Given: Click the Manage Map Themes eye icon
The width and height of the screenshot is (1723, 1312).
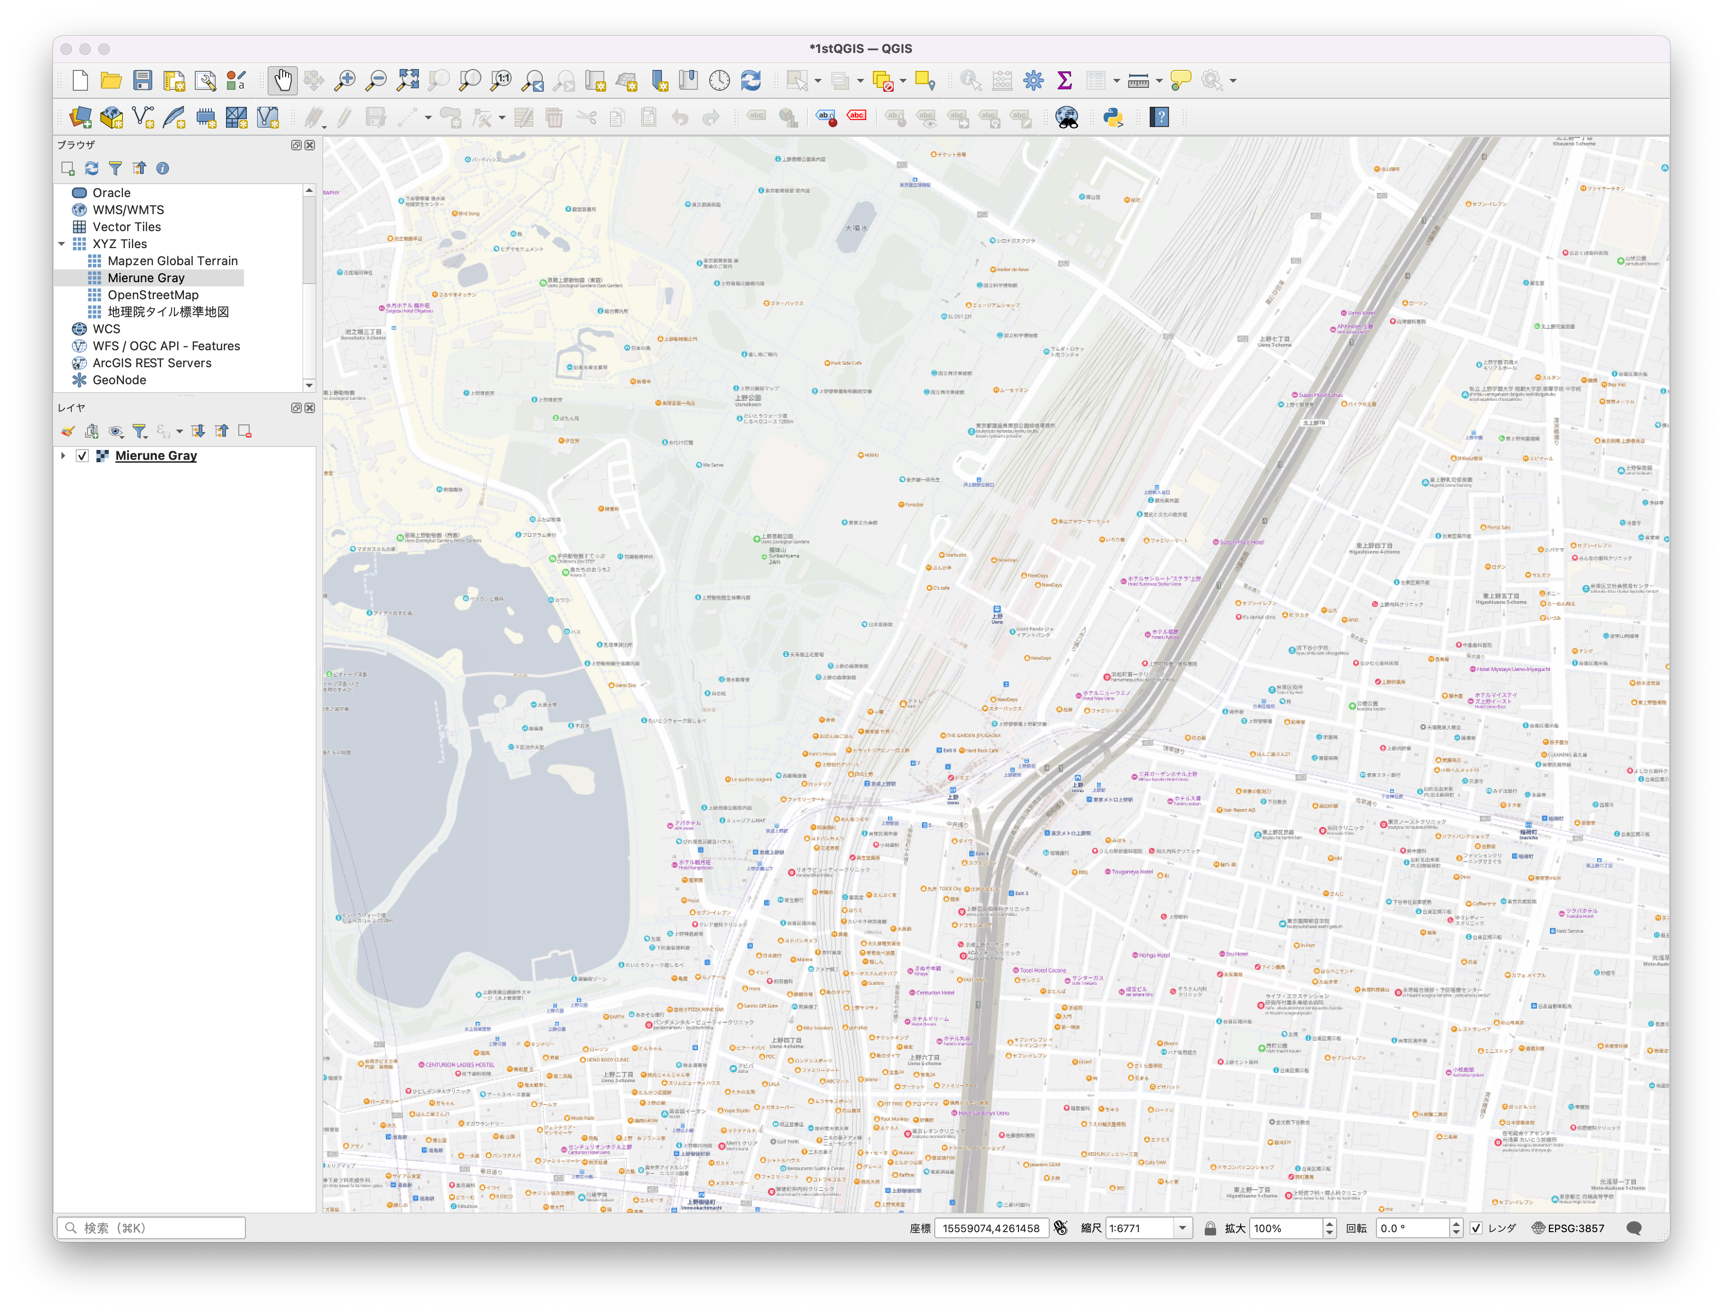Looking at the screenshot, I should 116,431.
